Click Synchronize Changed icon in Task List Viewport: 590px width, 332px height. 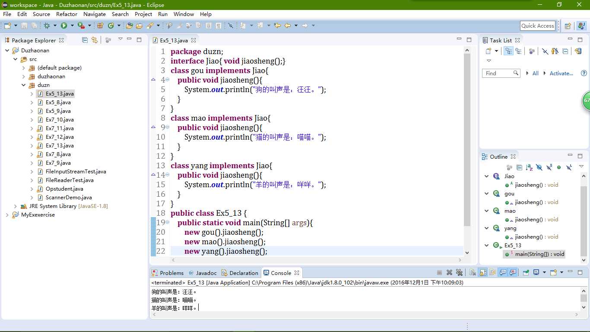click(578, 51)
